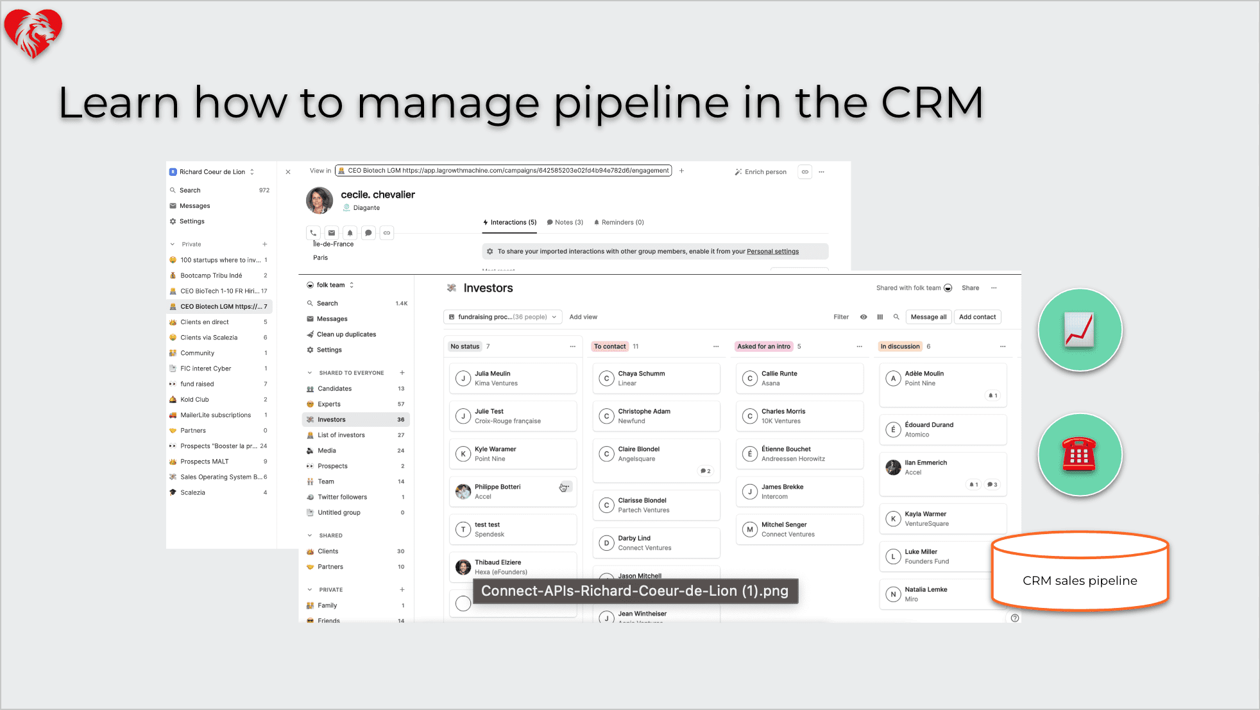Select the Experts group in sidebar
This screenshot has width=1260, height=710.
tap(355, 404)
